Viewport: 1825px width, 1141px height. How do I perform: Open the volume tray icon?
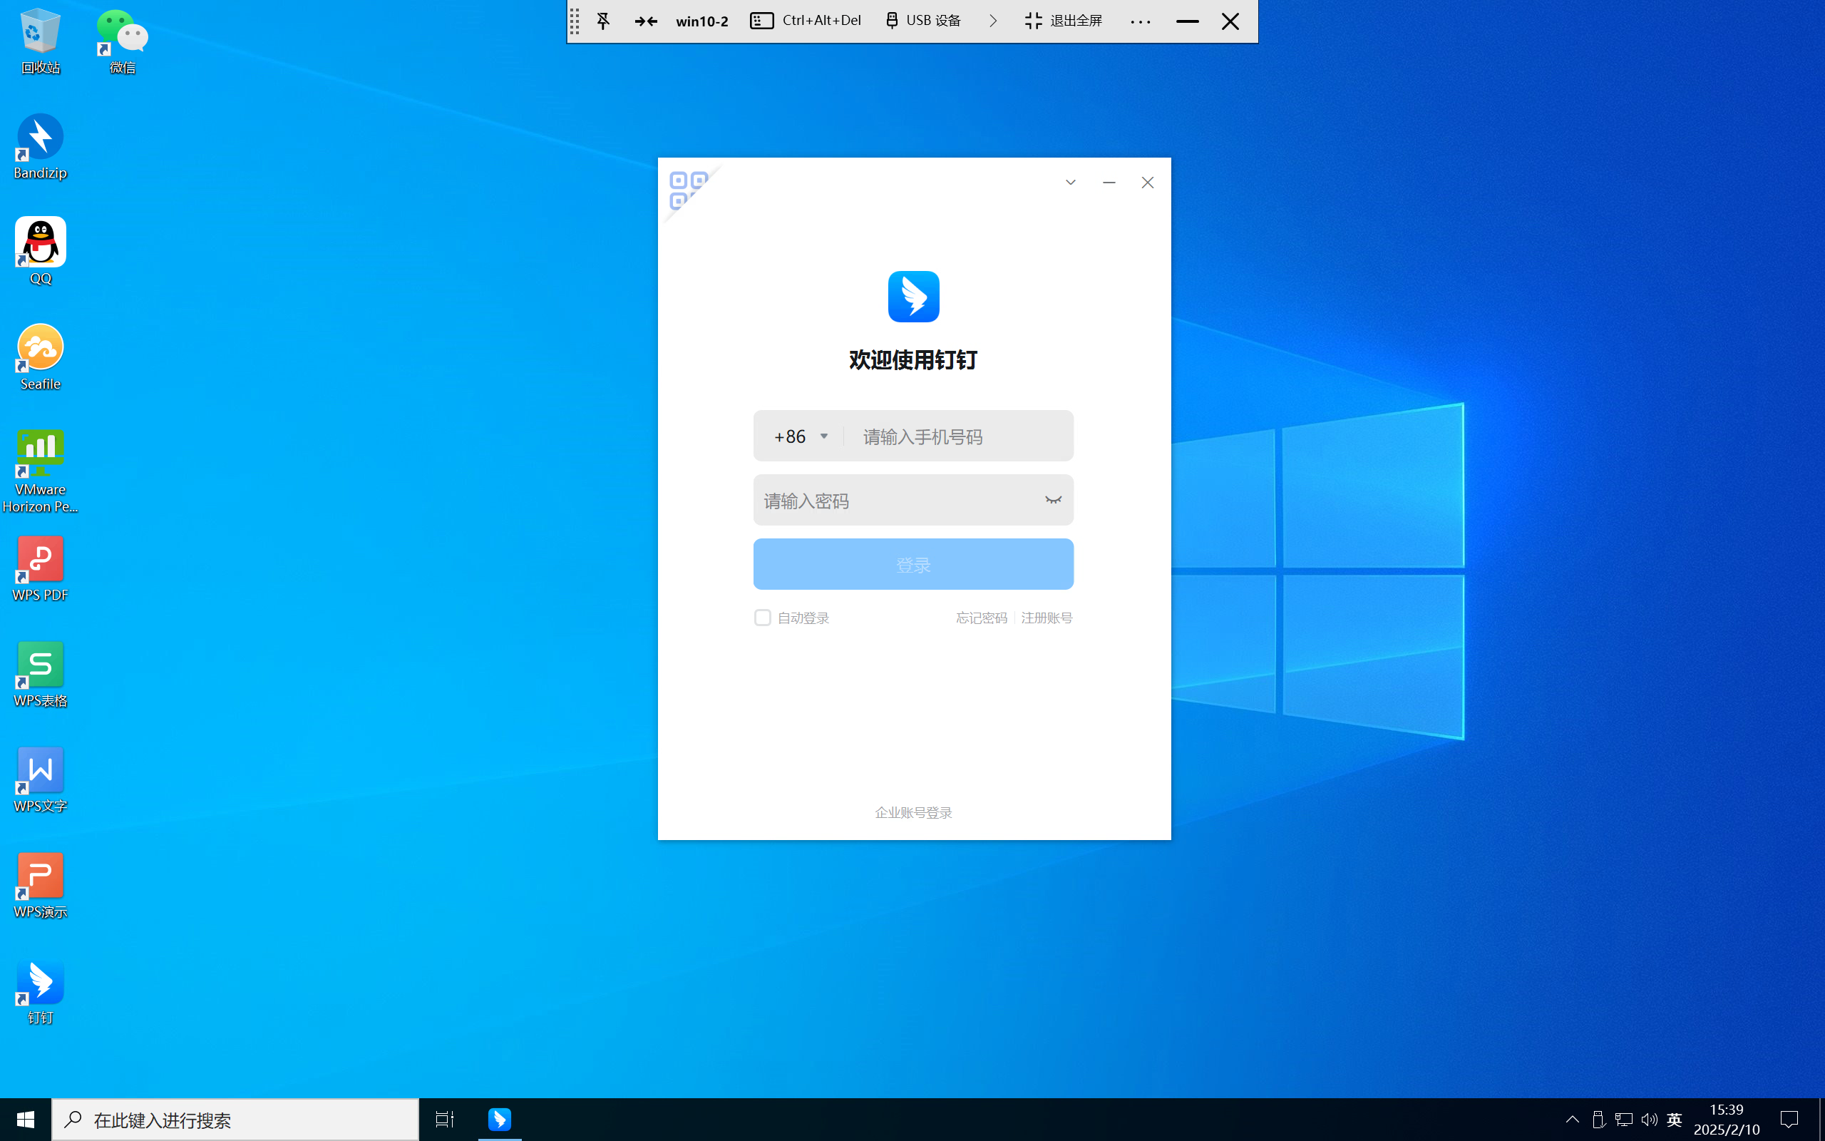pos(1650,1120)
